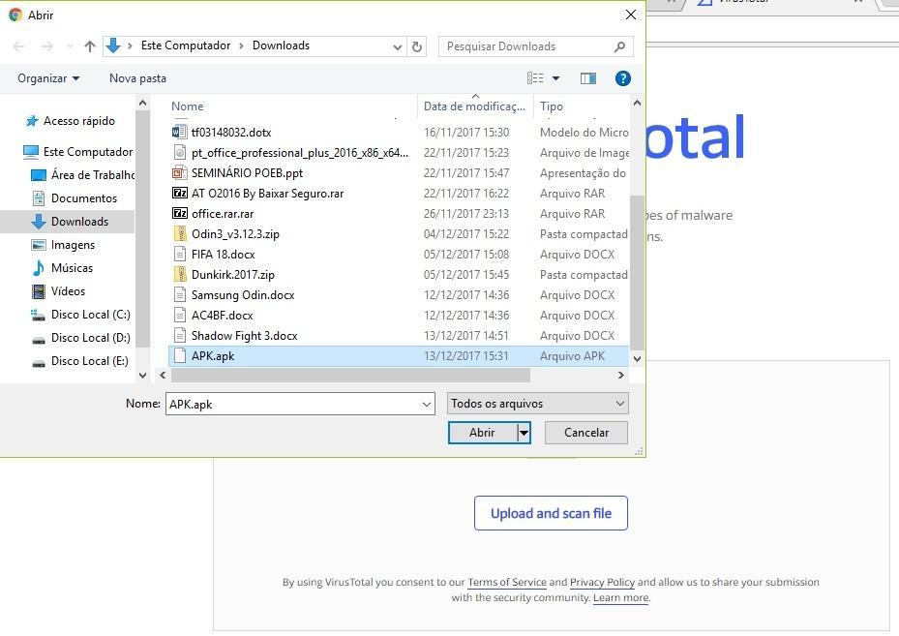Open the Abrir button split arrow
The width and height of the screenshot is (899, 636).
click(524, 433)
